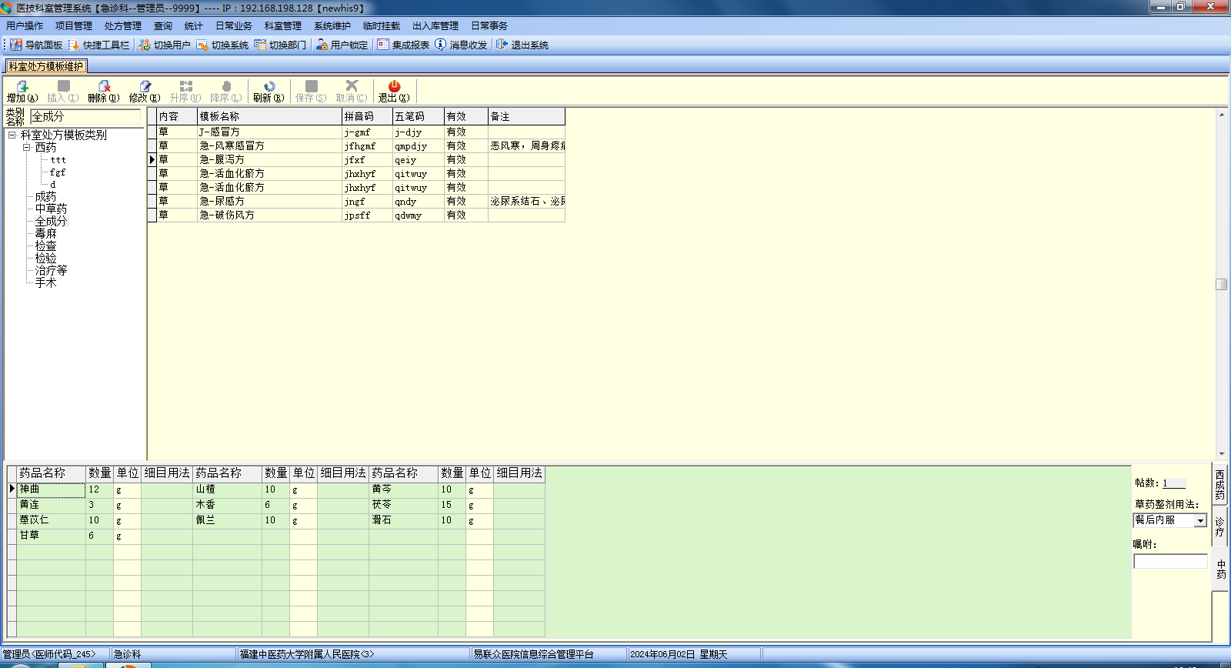Image resolution: width=1231 pixels, height=668 pixels.
Task: Click the 帖数 input field
Action: [x=1173, y=483]
